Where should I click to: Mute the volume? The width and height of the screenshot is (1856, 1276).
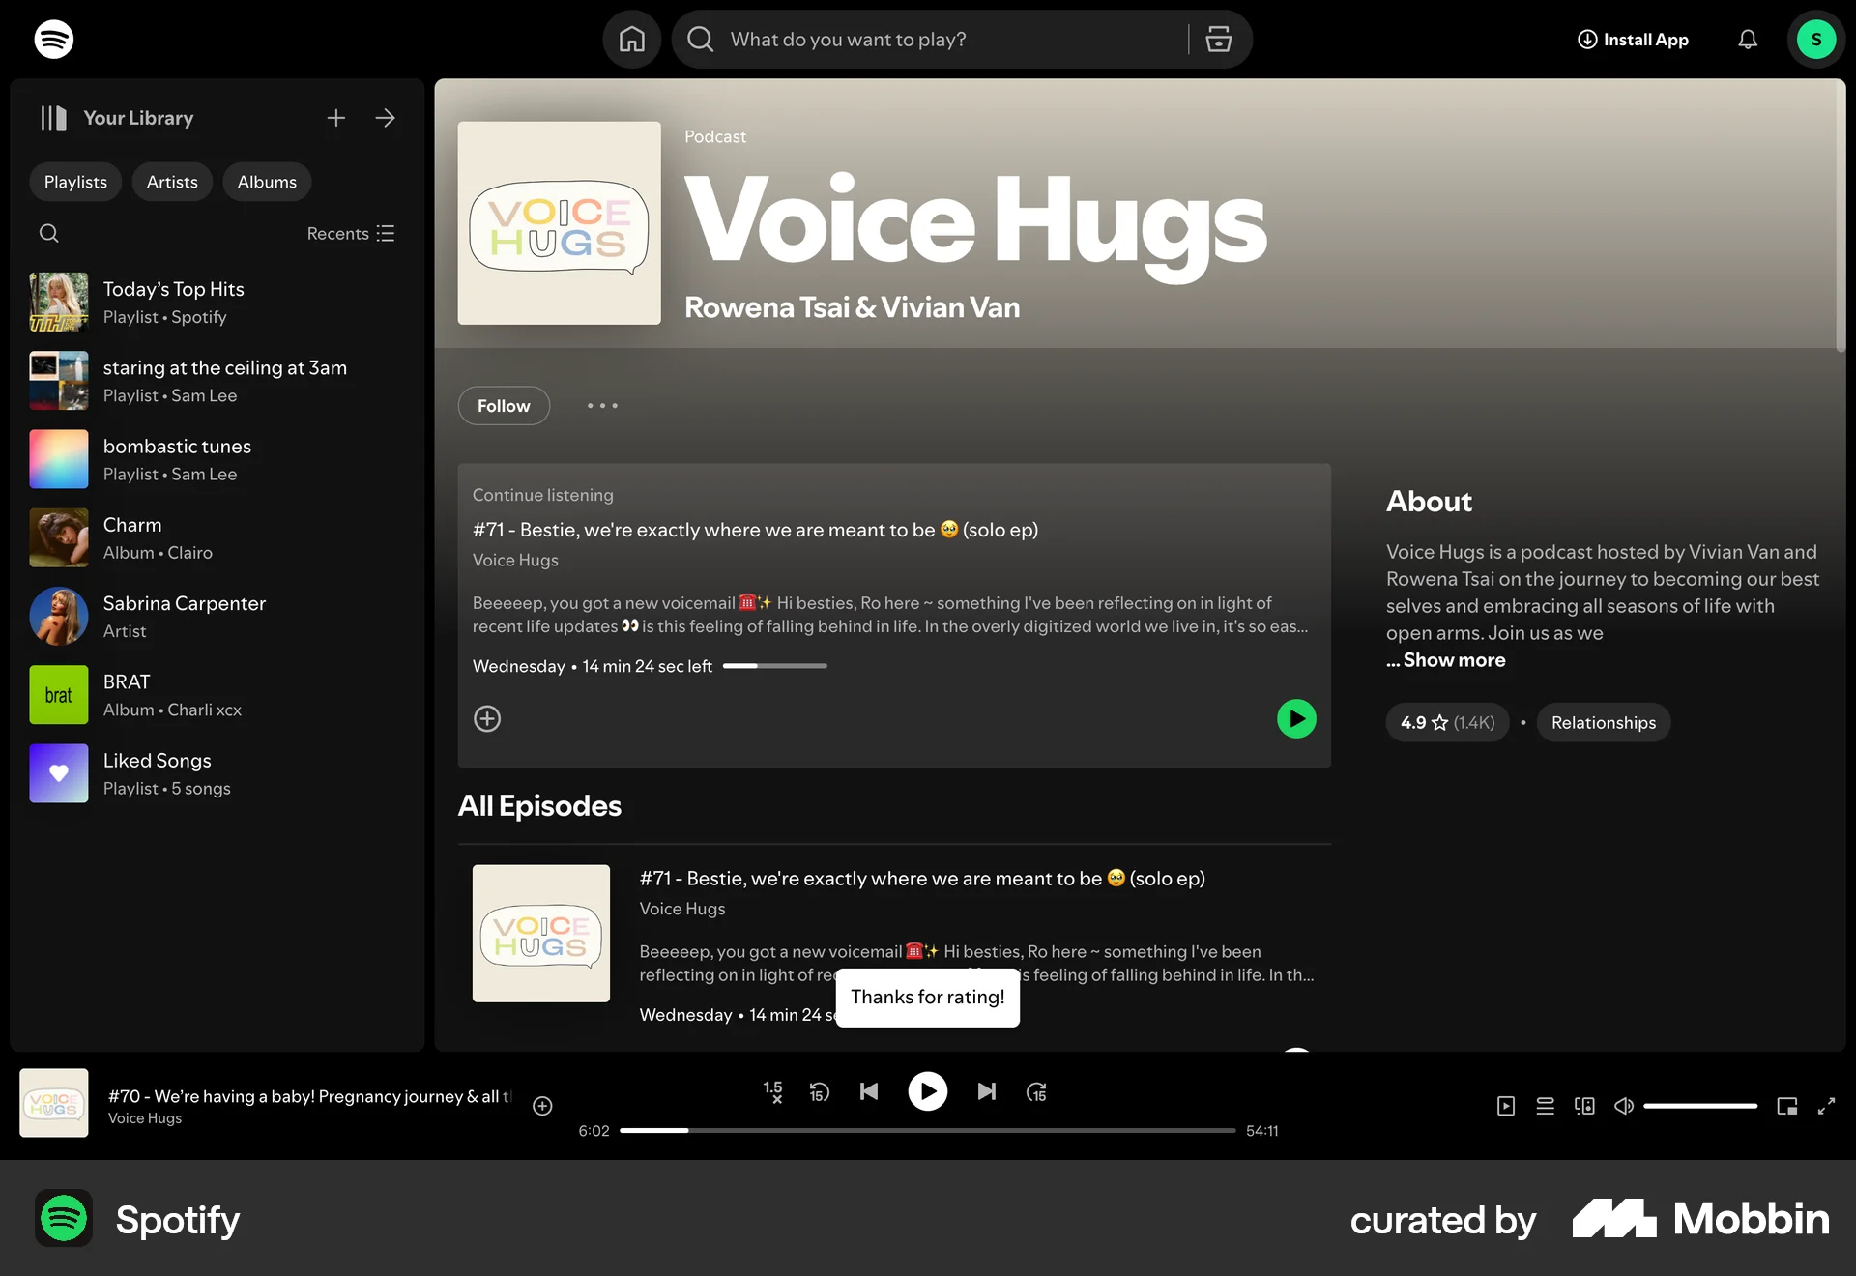click(1624, 1106)
